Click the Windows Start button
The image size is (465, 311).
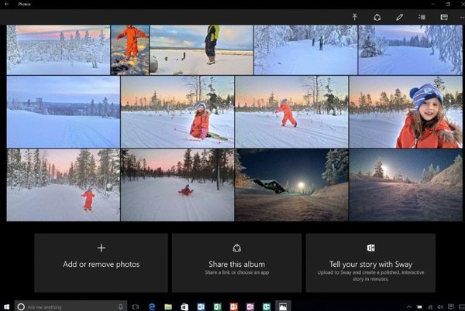pos(6,306)
